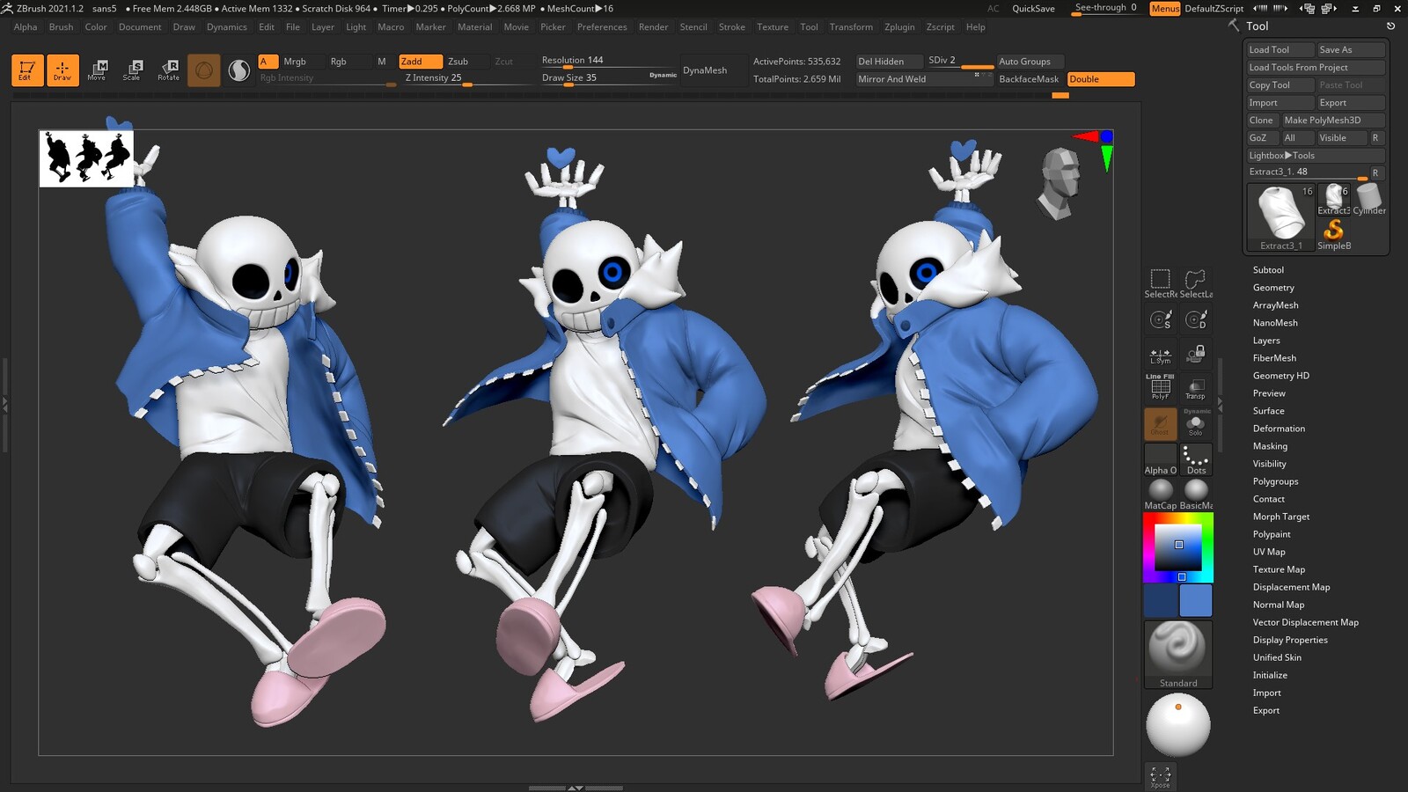The height and width of the screenshot is (792, 1408).
Task: Click the previous layout arrow icon
Action: (x=1261, y=8)
